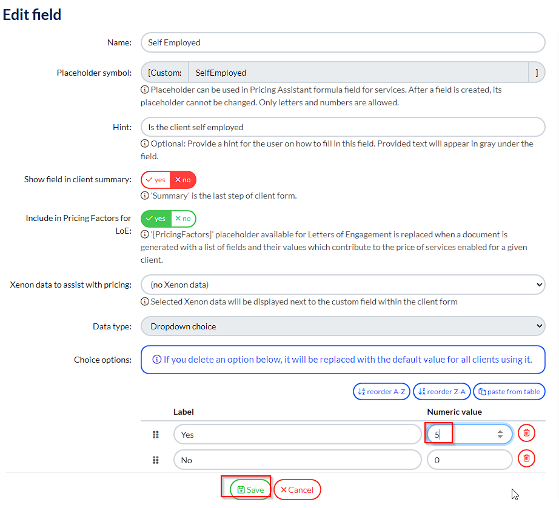Click the info icon below Placeholder symbol

click(x=145, y=90)
